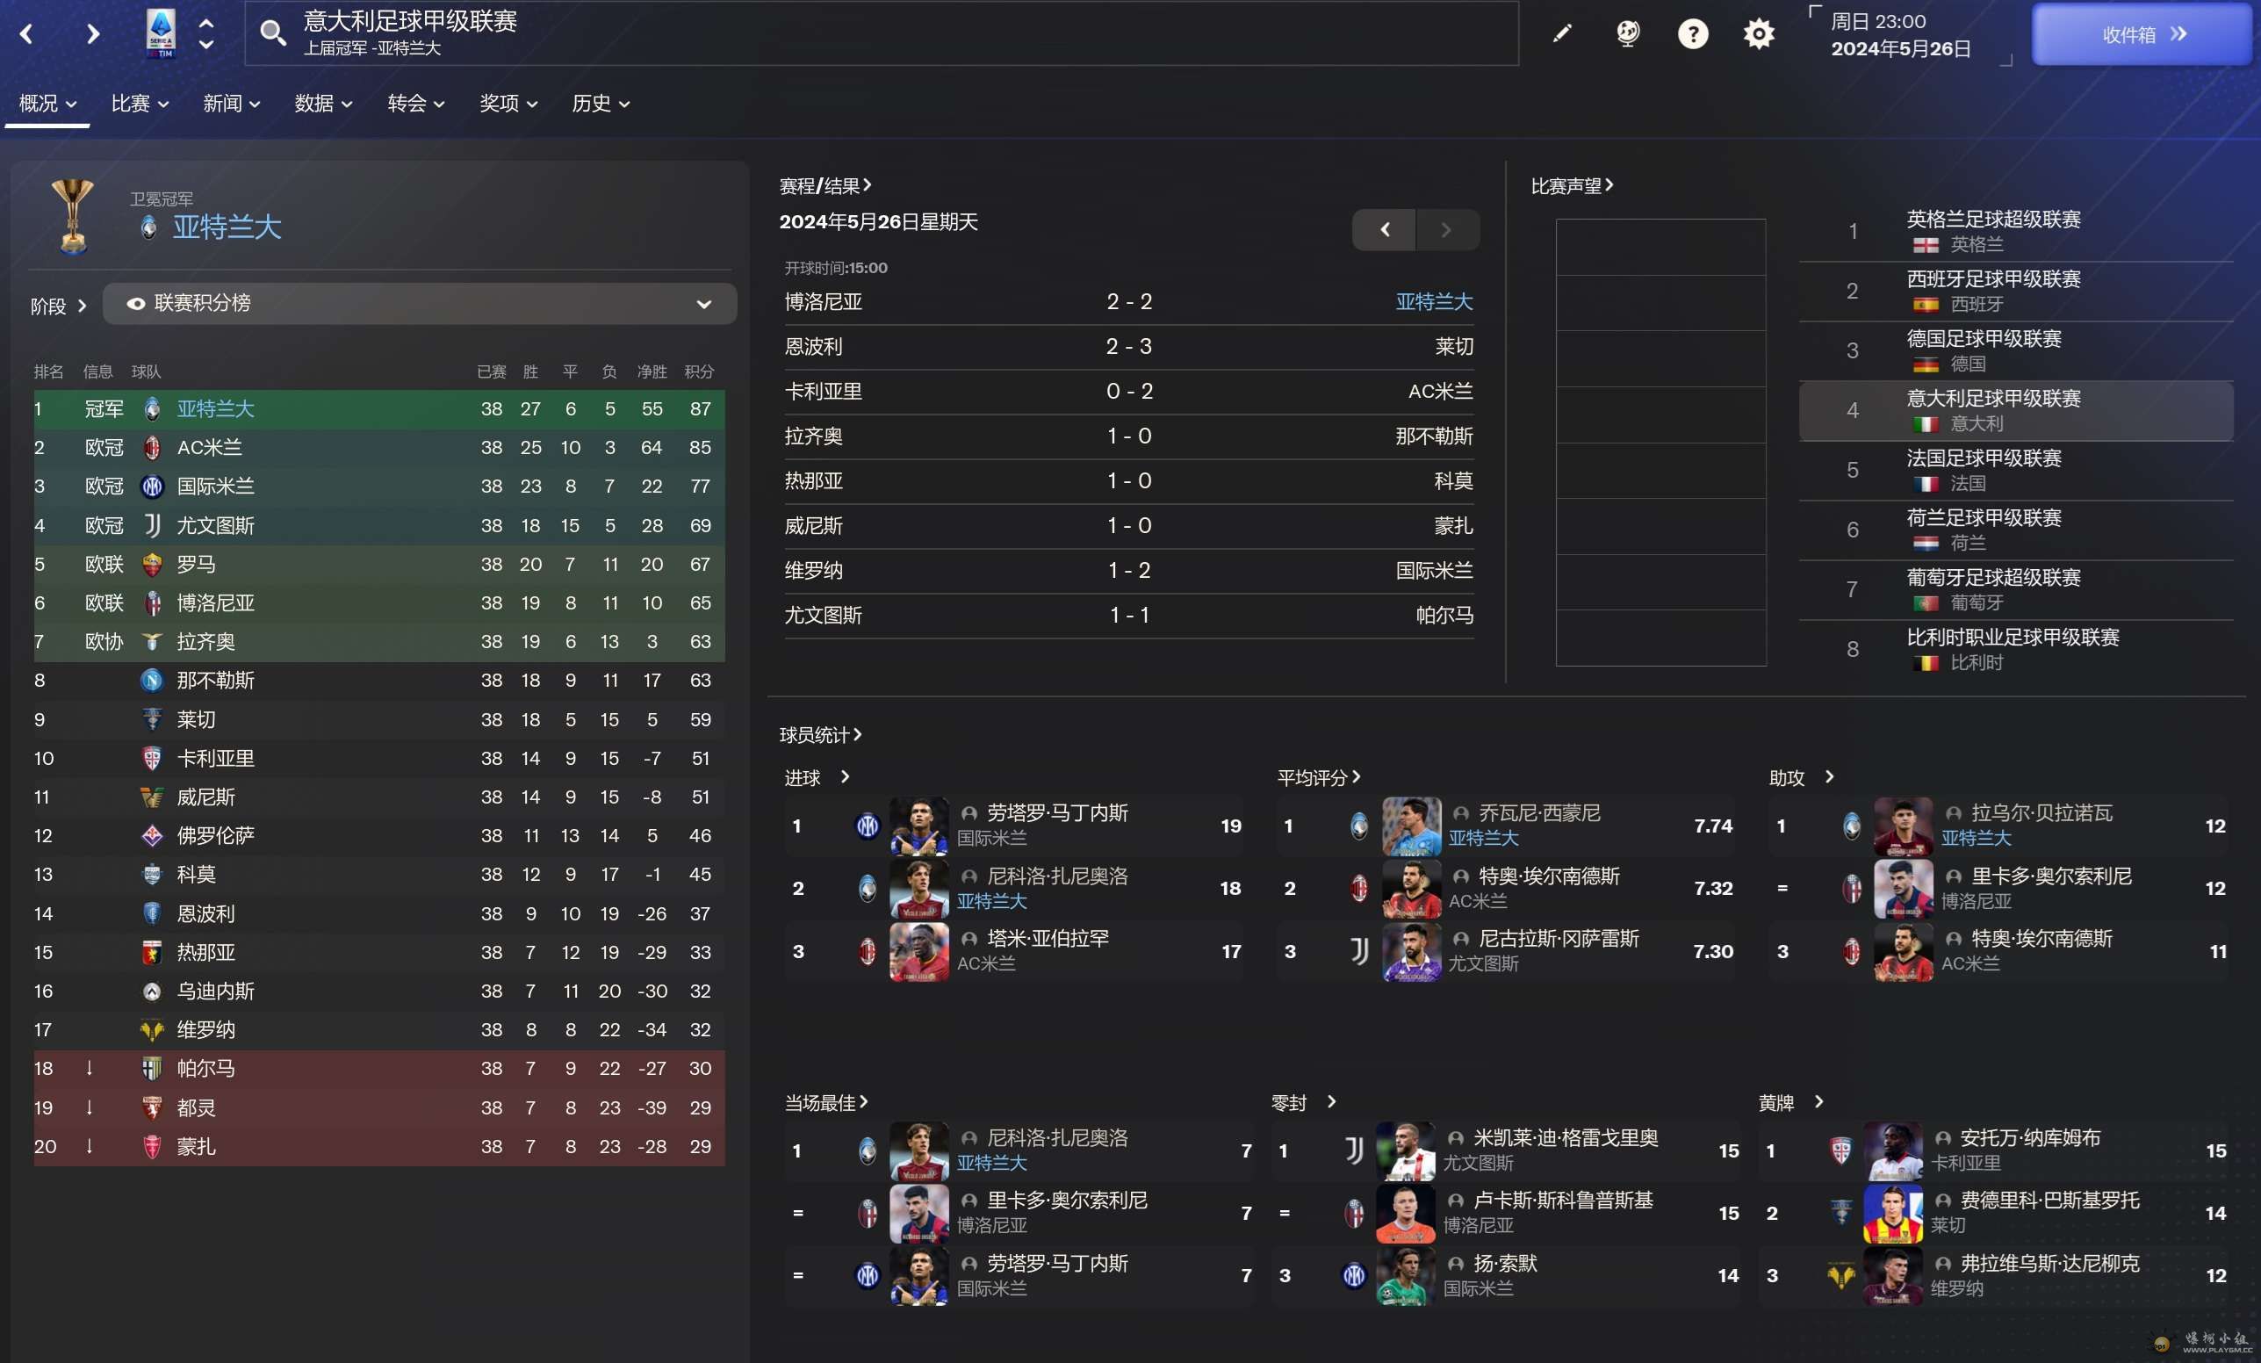This screenshot has height=1363, width=2261.
Task: Expand the 黄牌 stat category chevron
Action: tap(1818, 1101)
